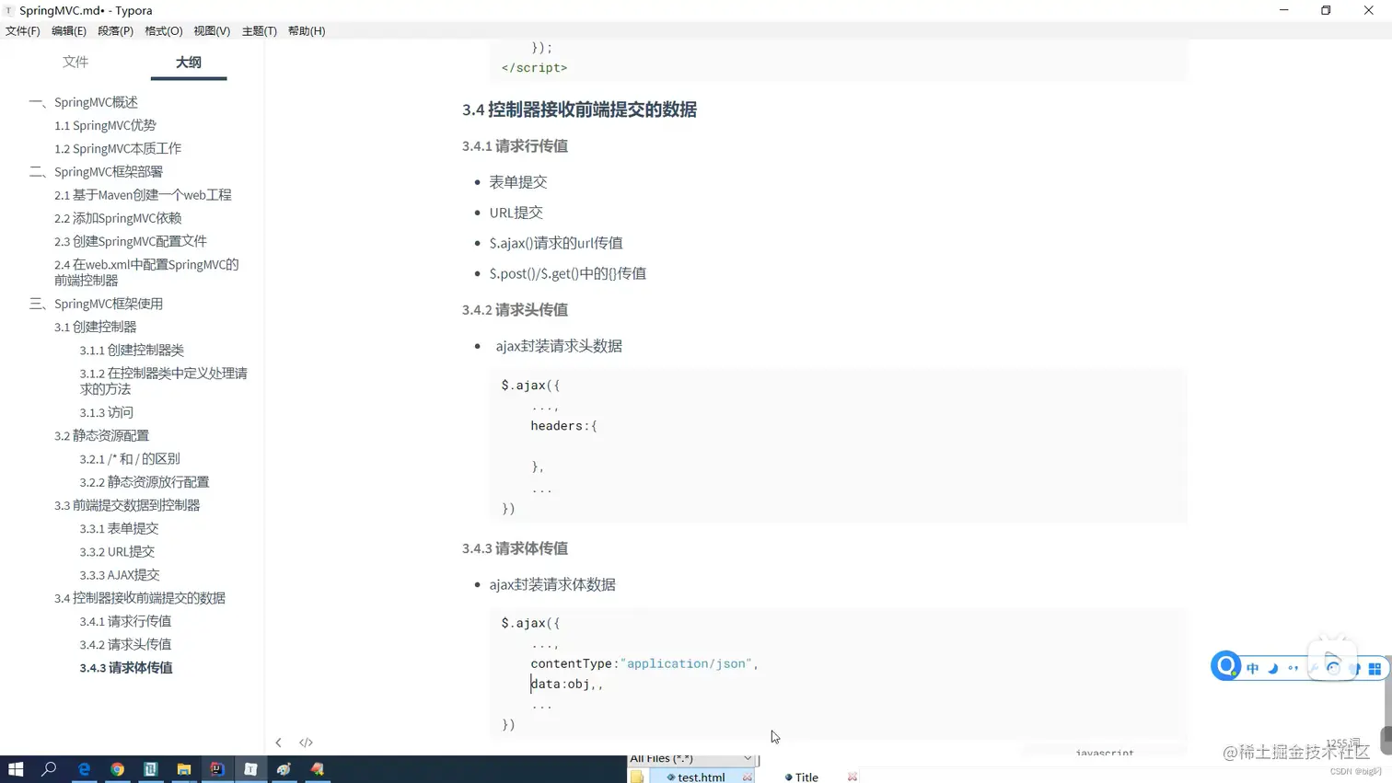Open the paint palette app in taskbar
1392x783 pixels.
click(284, 769)
